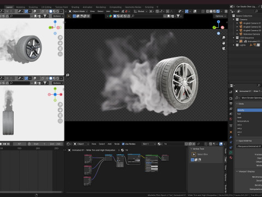This screenshot has height=197, width=262.
Task: Open main viewport Select menu
Action: (x=100, y=11)
